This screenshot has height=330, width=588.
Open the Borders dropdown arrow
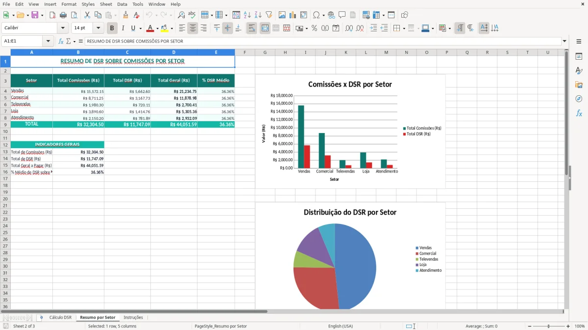[404, 28]
